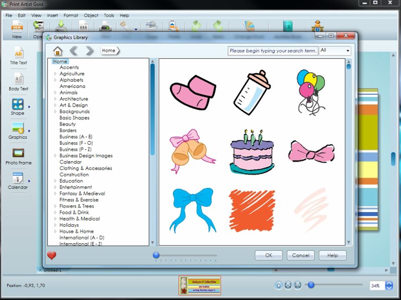Open the Shape tool flyout arrow
Viewport: 401px width, 300px height.
(29, 107)
